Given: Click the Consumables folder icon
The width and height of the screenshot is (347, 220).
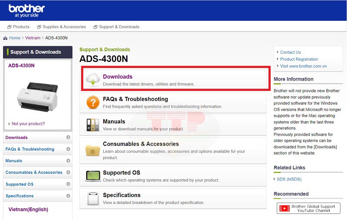Looking at the screenshot, I should click(x=93, y=150).
